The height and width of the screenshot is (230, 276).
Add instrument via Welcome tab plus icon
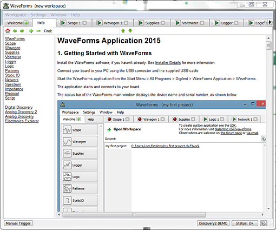click(26, 23)
